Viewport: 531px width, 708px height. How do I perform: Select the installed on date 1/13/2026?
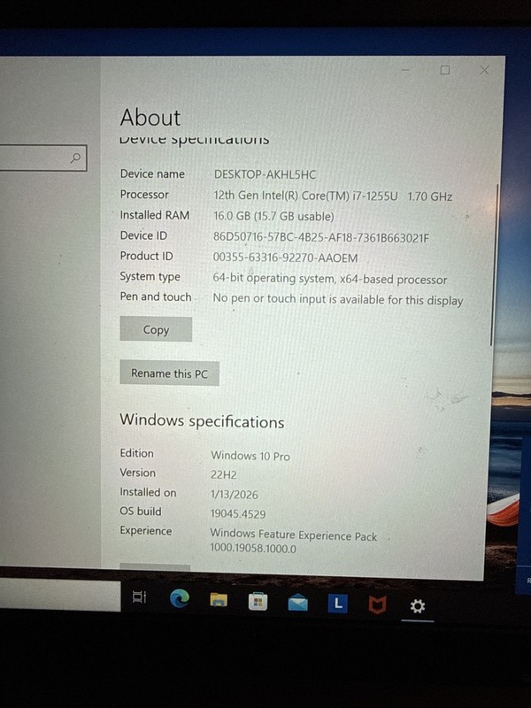pos(234,495)
